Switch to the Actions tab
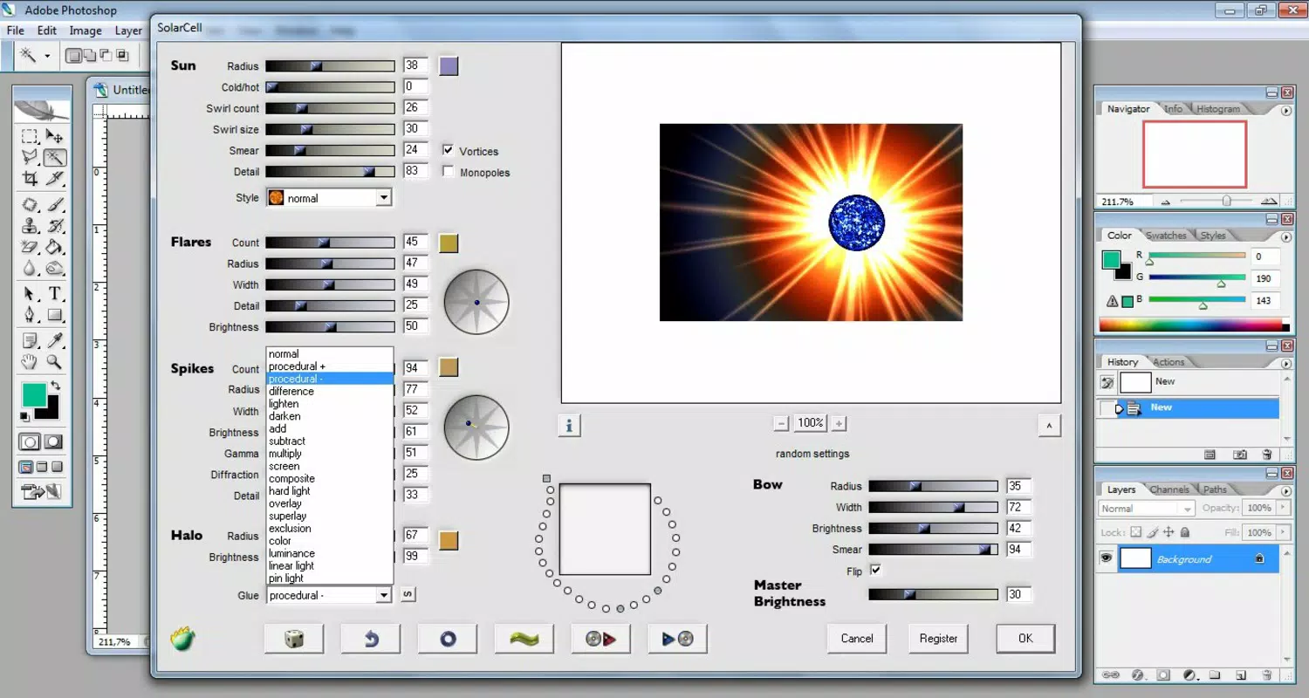 pos(1169,362)
